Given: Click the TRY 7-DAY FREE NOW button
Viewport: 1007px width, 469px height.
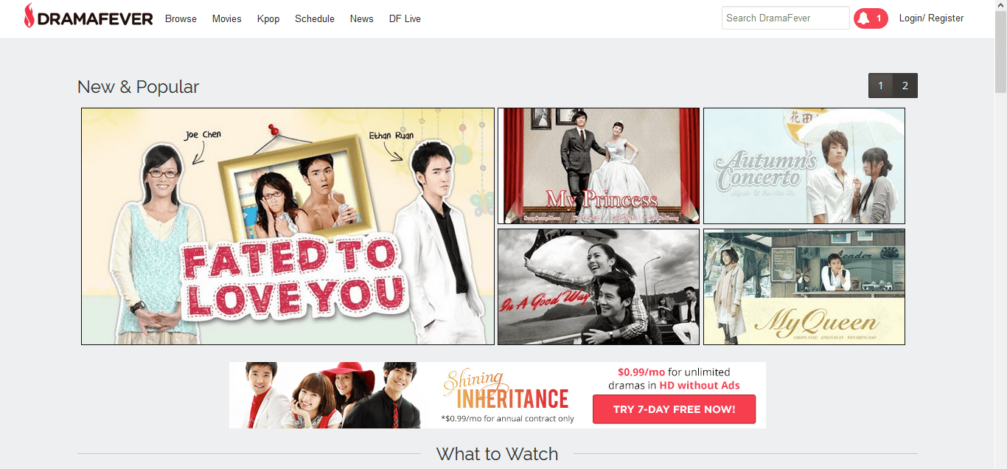Looking at the screenshot, I should click(x=673, y=409).
